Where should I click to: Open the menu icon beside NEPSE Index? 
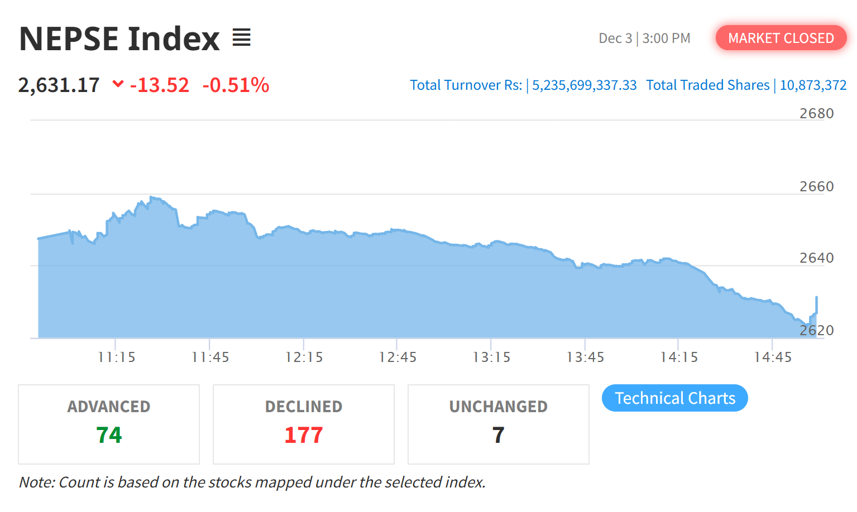[x=241, y=38]
